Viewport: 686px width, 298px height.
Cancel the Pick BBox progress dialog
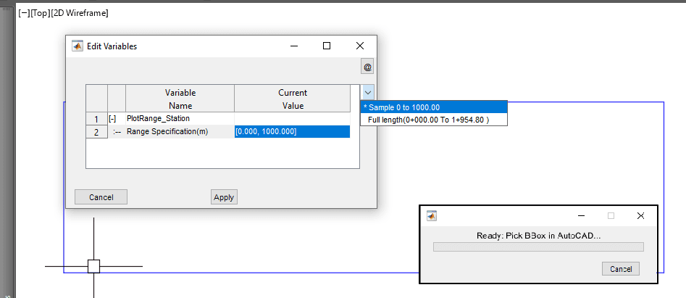click(x=620, y=269)
